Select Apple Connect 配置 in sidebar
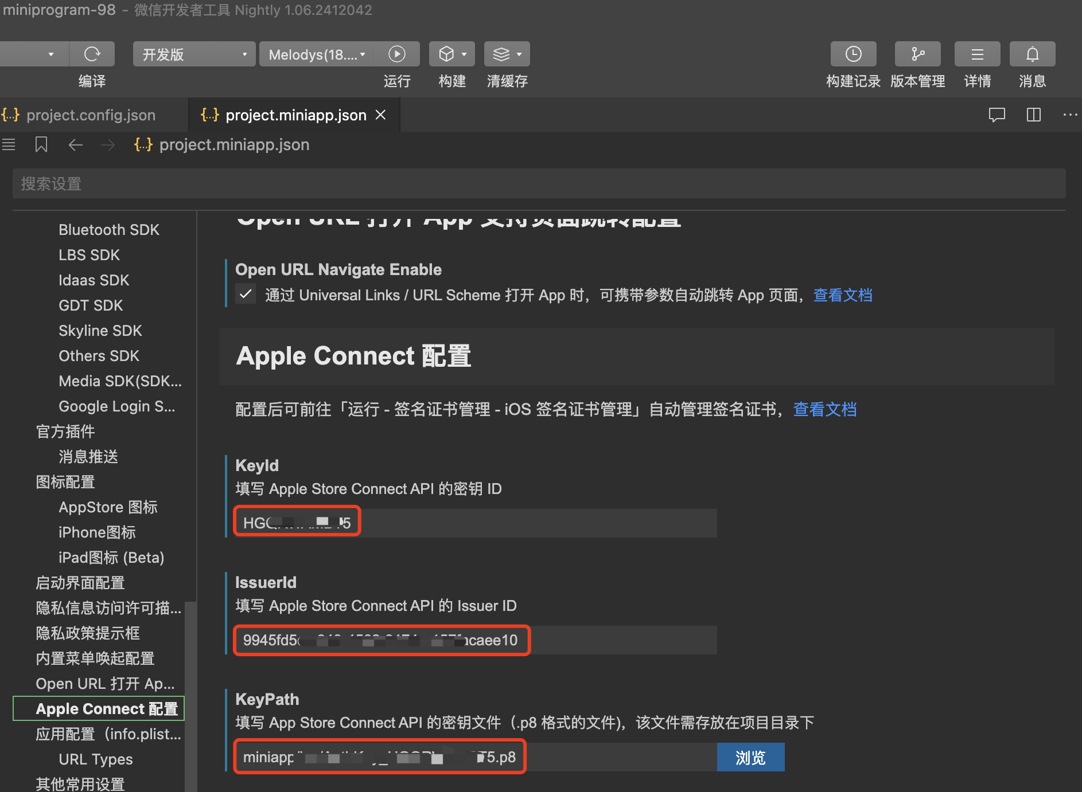Viewport: 1082px width, 792px height. (99, 709)
